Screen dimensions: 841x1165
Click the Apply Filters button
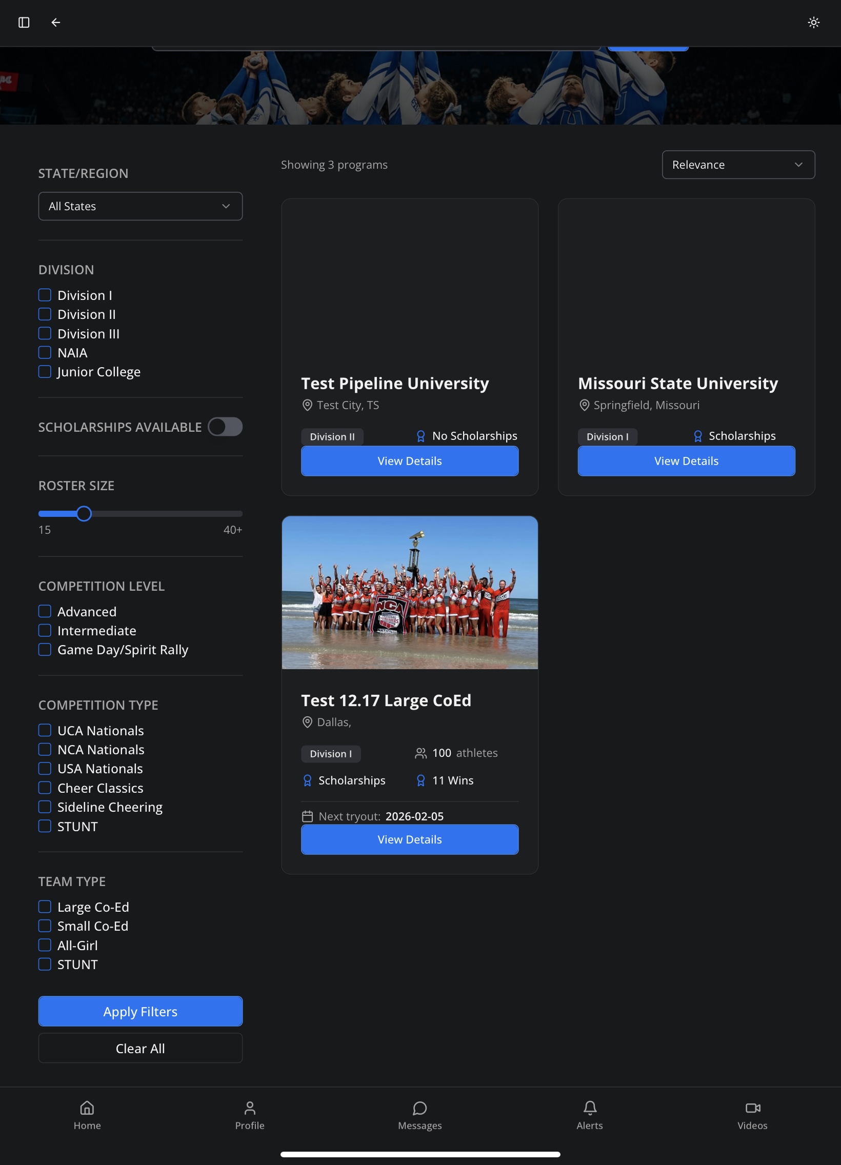(141, 1011)
